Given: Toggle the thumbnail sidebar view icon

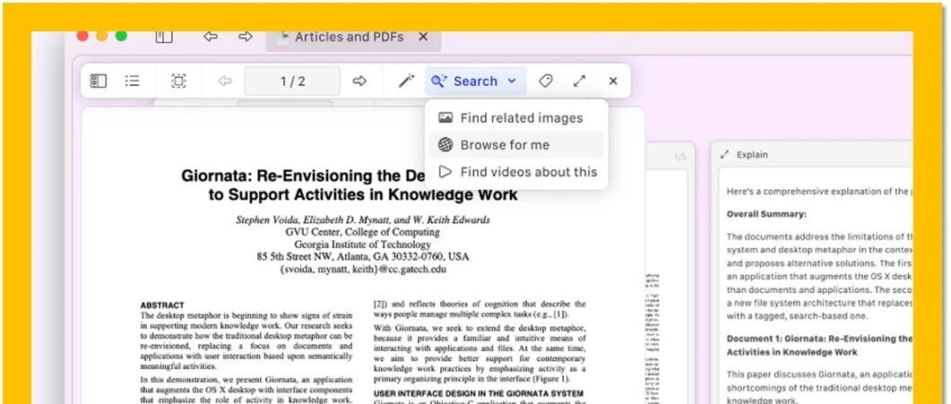Looking at the screenshot, I should [99, 82].
